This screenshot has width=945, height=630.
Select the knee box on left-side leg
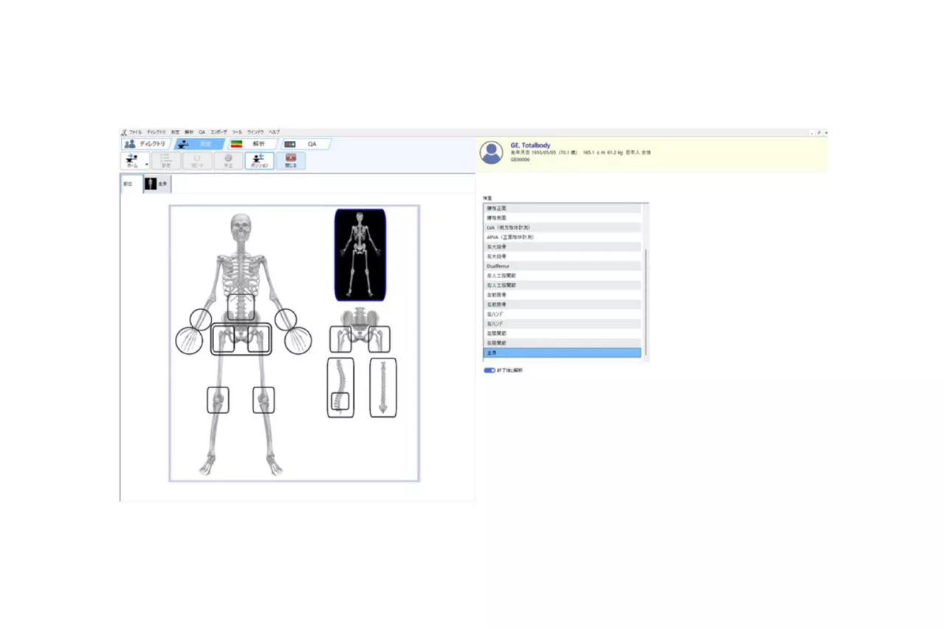pos(218,400)
